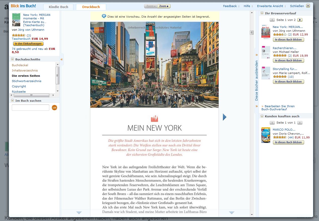Open the Feedback link
Screen dimensions: 319x221
(x=230, y=6)
